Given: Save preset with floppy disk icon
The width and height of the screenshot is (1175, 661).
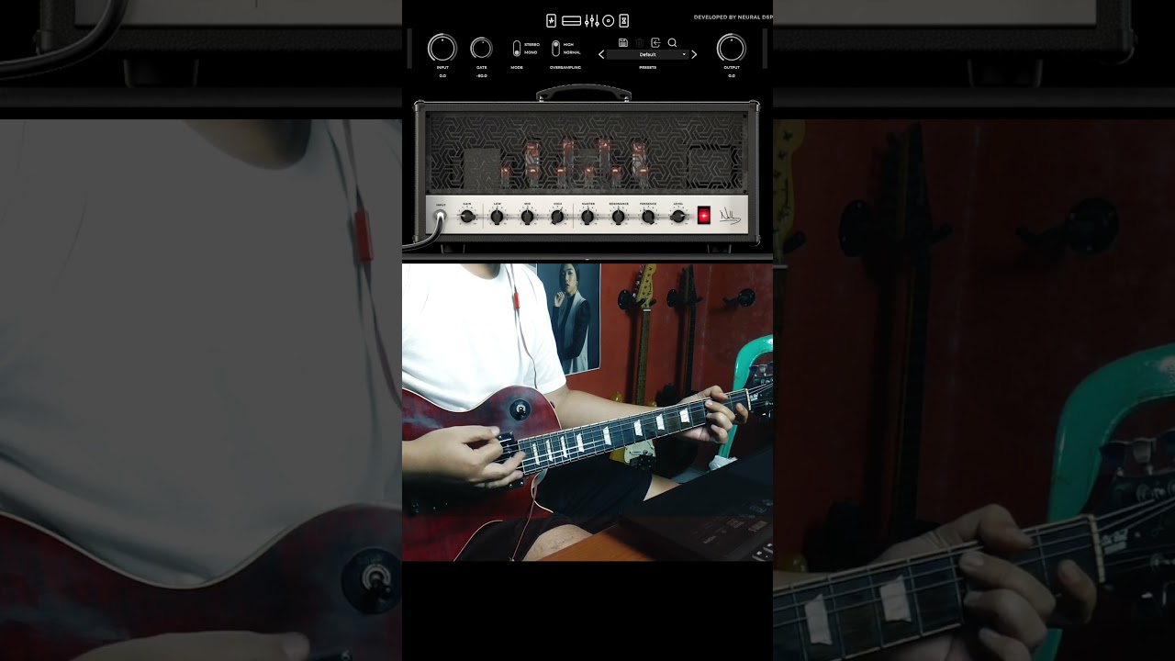Looking at the screenshot, I should 623,43.
